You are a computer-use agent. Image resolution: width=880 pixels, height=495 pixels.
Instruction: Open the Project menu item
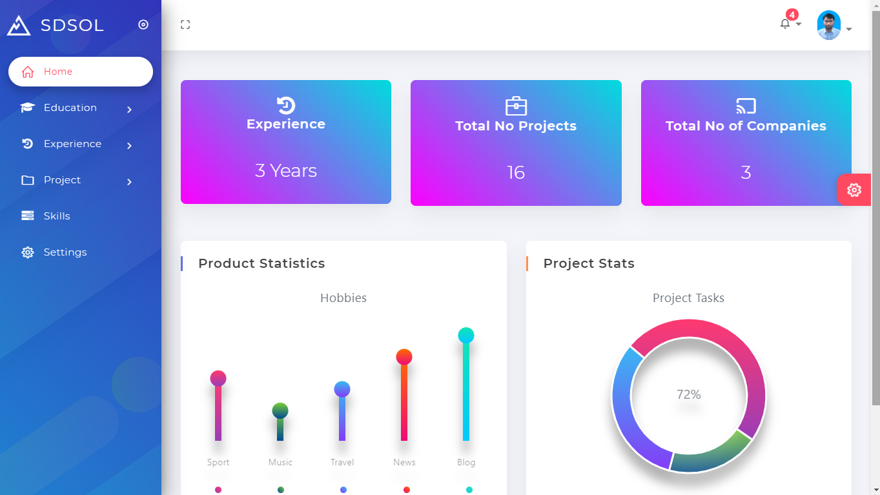(81, 180)
